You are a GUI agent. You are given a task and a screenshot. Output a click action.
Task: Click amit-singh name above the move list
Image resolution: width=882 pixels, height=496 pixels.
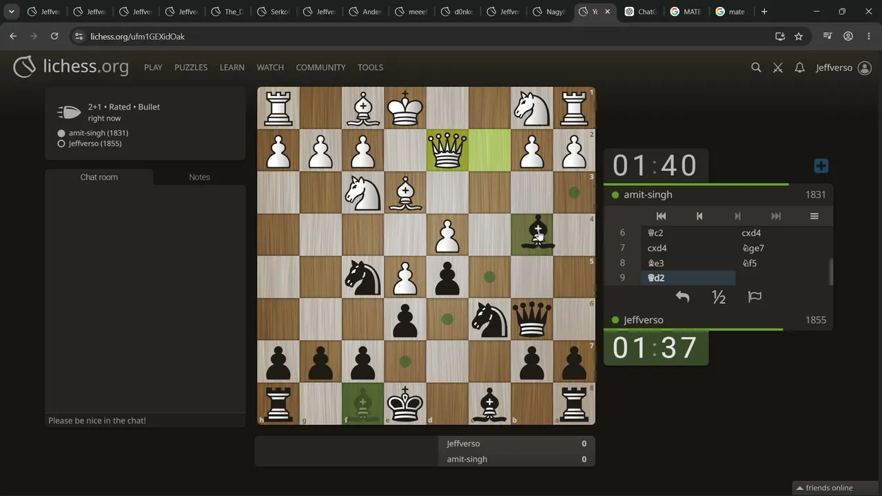[x=648, y=195]
